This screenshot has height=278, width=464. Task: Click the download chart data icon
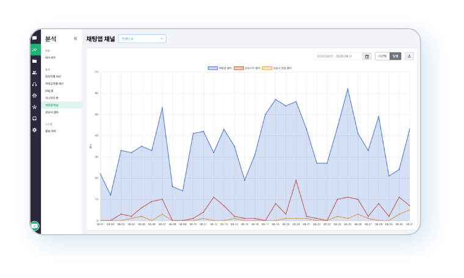point(409,56)
